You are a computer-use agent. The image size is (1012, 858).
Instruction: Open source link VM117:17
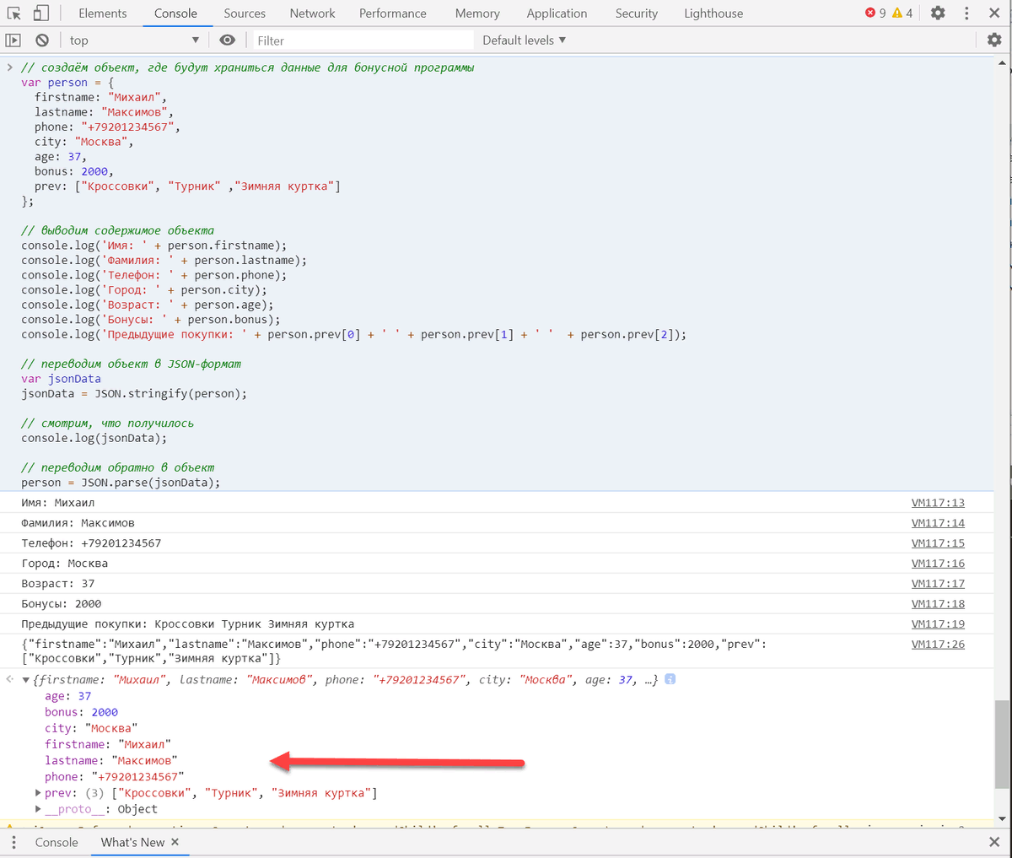tap(938, 584)
